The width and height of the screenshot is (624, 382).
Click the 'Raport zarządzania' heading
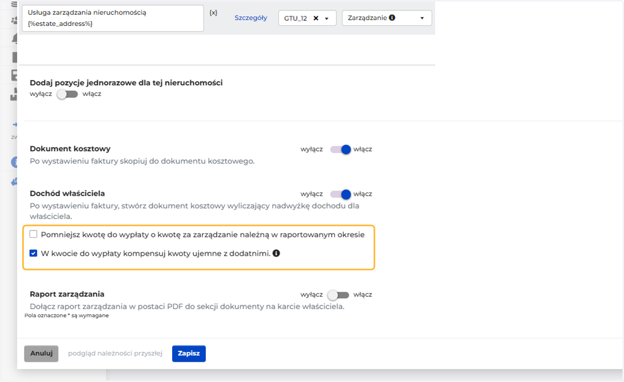67,294
